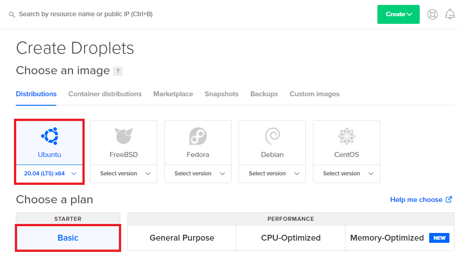Choose the Fedora logo icon
The width and height of the screenshot is (458, 255).
pos(198,136)
